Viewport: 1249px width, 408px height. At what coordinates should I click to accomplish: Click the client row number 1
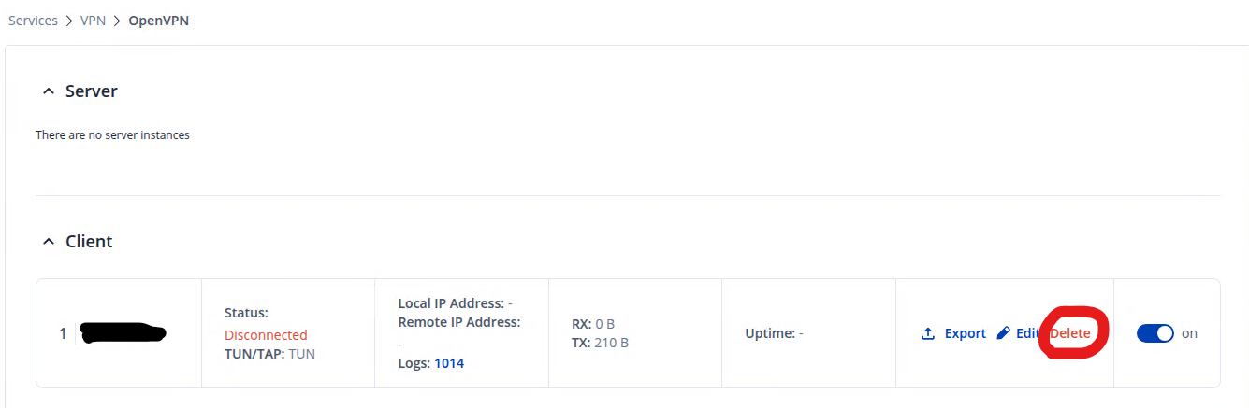(63, 333)
